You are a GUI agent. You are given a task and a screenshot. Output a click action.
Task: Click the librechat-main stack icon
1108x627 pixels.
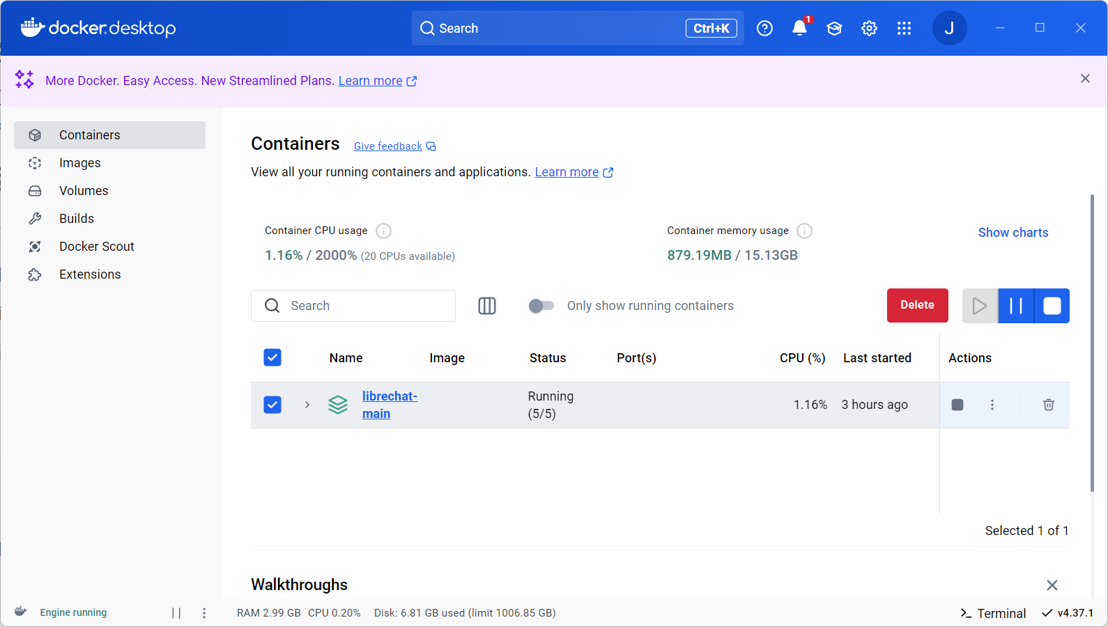coord(338,405)
